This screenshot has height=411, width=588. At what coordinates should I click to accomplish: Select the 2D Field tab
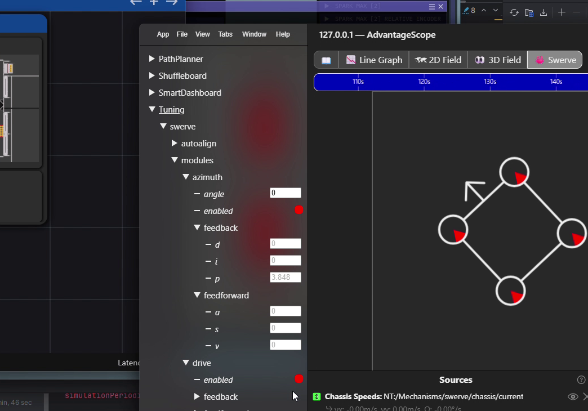[438, 60]
